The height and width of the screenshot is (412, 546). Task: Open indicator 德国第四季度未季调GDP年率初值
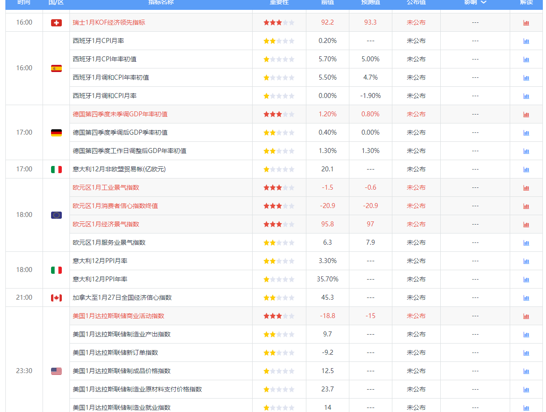point(120,114)
